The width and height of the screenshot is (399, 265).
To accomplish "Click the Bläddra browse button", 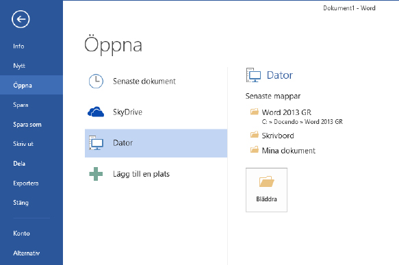I will (266, 190).
